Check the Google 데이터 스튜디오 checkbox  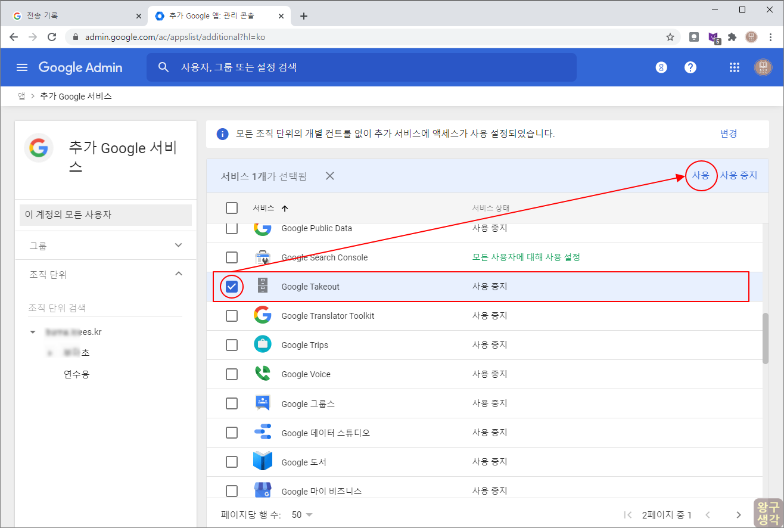point(232,433)
